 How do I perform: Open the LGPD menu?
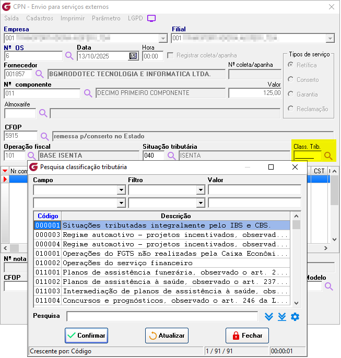coord(135,18)
